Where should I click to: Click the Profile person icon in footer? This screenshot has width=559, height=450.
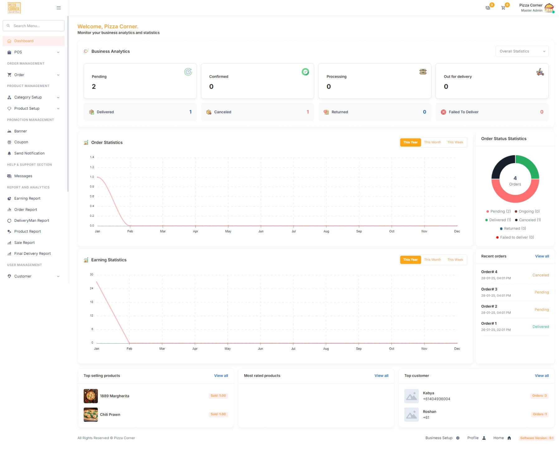pos(484,438)
